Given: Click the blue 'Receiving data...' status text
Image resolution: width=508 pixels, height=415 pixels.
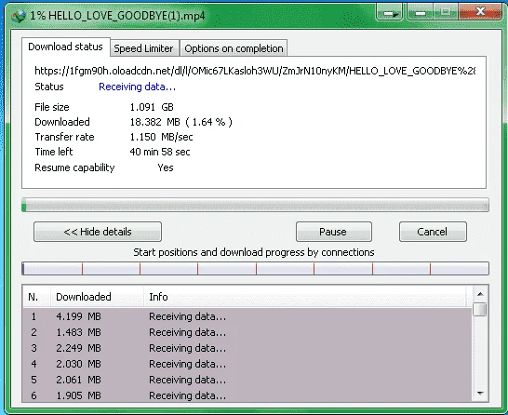Looking at the screenshot, I should pyautogui.click(x=138, y=87).
